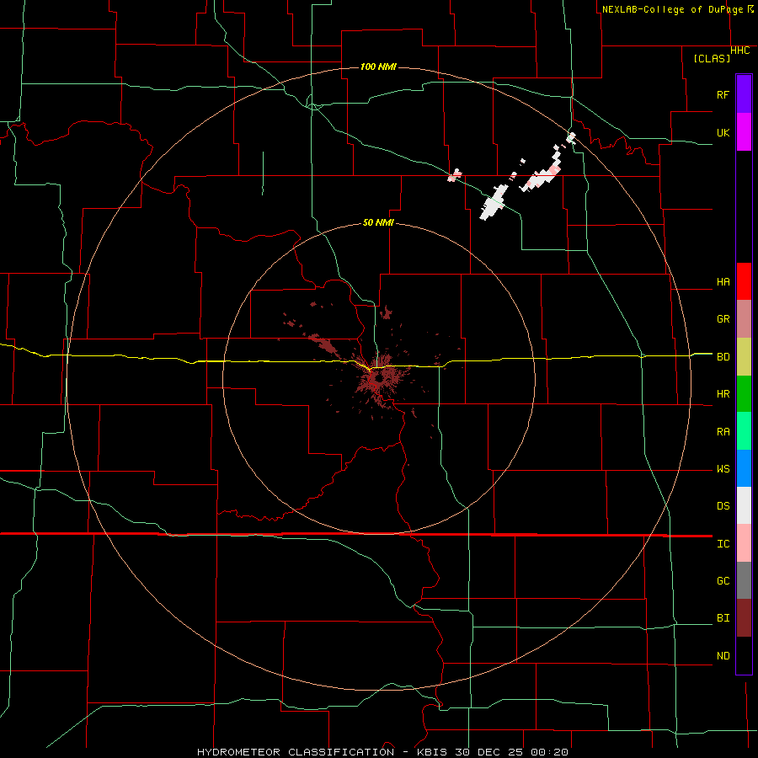Click the UK legend label

point(723,132)
